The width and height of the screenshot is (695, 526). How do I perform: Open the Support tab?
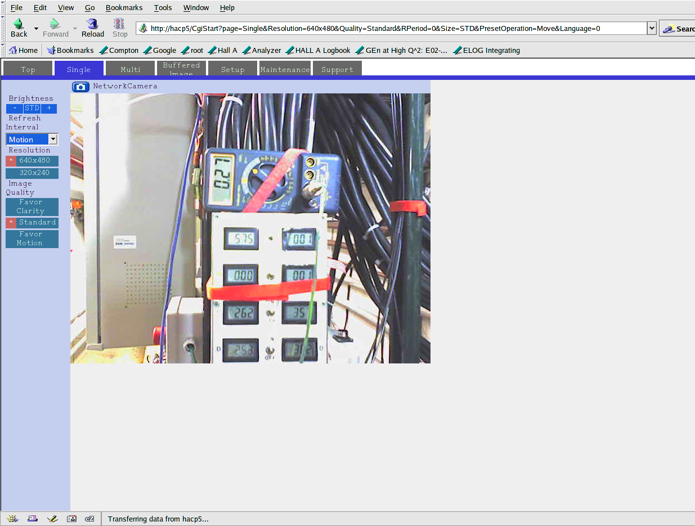337,69
